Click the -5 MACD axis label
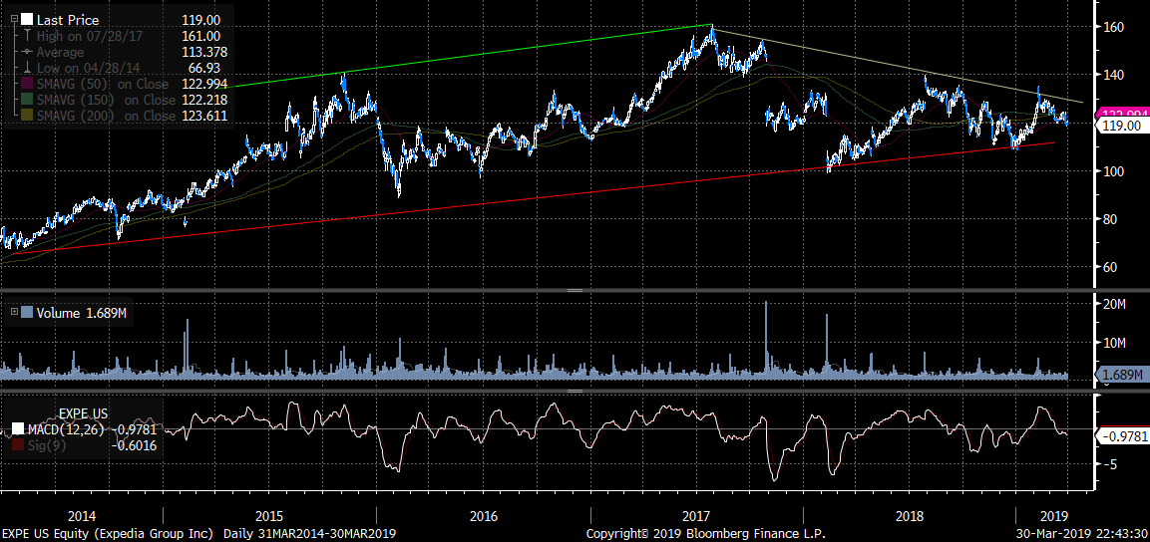Viewport: 1150px width, 542px height. click(1110, 463)
